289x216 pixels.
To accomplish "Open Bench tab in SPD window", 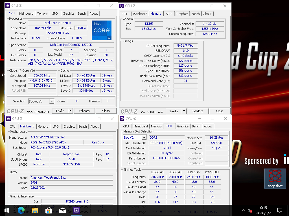I will [196, 126].
